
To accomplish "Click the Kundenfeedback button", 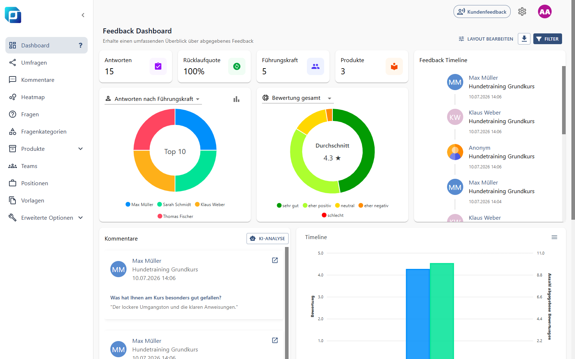I will tap(482, 11).
